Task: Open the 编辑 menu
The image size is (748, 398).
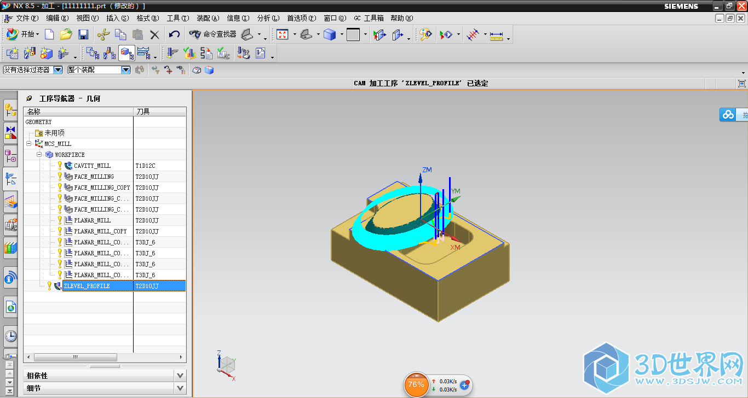Action: click(x=57, y=18)
